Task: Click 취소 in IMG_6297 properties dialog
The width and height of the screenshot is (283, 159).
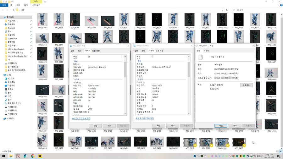Action: point(109,126)
